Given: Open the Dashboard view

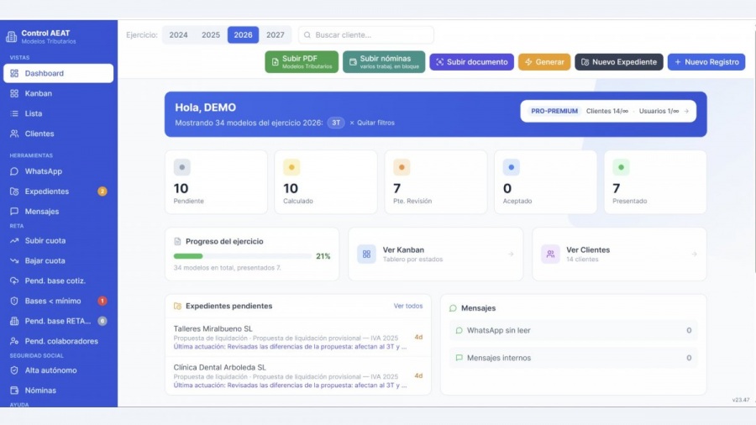Looking at the screenshot, I should point(58,73).
